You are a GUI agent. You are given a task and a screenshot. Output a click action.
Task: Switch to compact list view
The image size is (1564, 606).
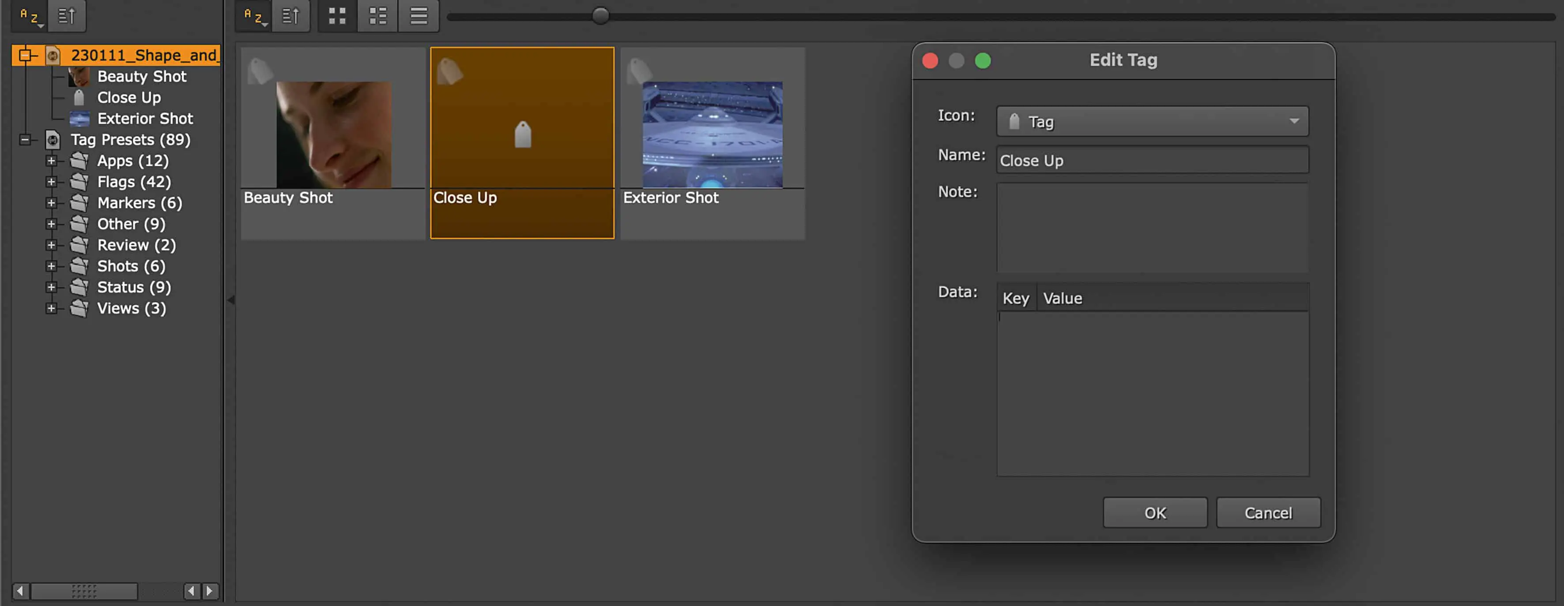pos(418,16)
